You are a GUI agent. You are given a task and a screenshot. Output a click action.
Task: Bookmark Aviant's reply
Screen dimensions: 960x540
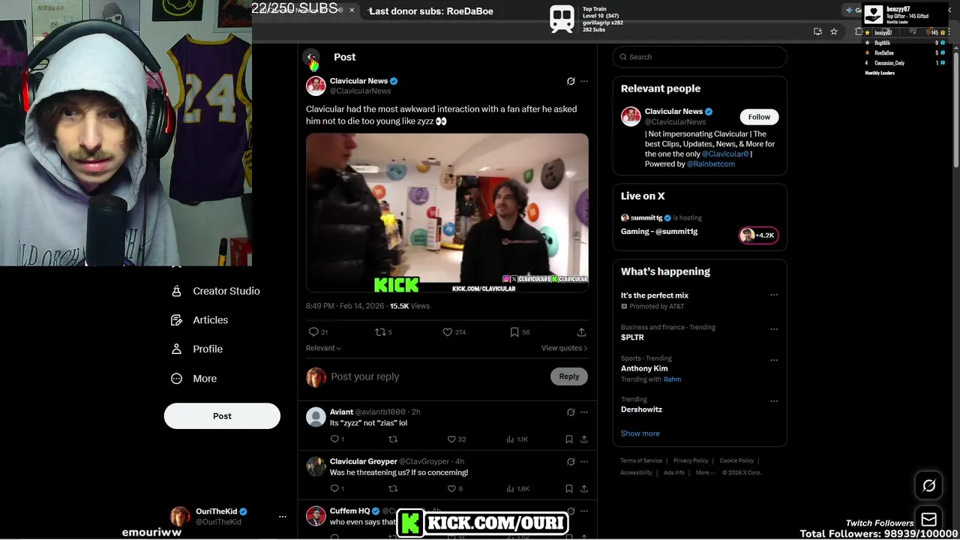(569, 439)
